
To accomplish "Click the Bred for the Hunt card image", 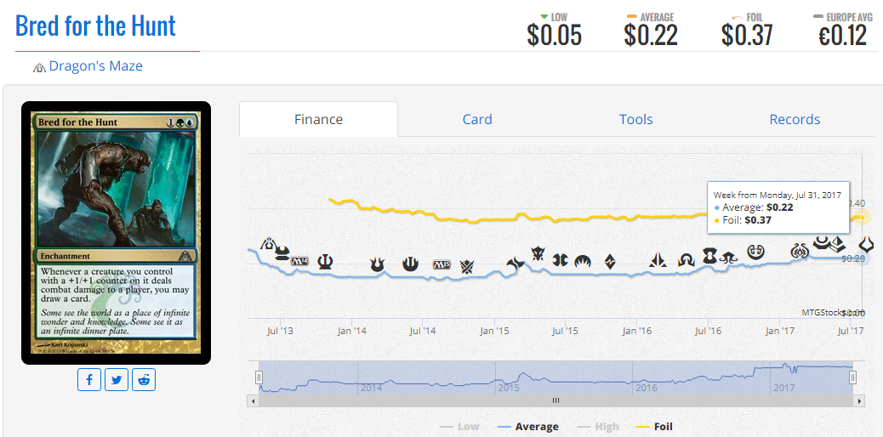I will tap(116, 233).
